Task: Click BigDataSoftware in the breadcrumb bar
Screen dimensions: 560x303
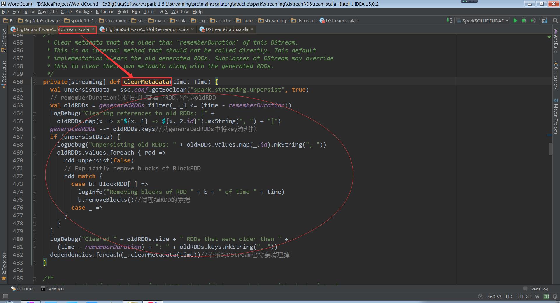Action: tap(39, 20)
